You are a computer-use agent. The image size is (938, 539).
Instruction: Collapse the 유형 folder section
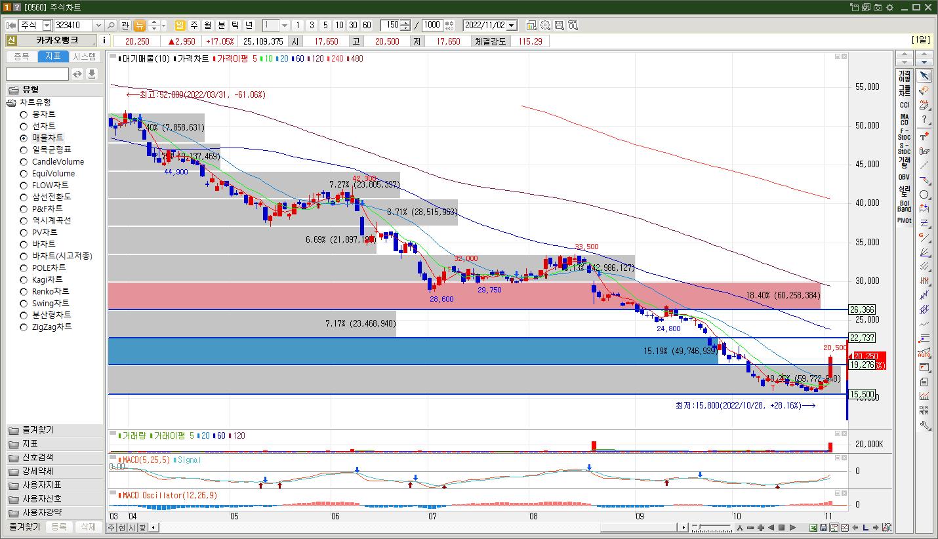point(54,89)
